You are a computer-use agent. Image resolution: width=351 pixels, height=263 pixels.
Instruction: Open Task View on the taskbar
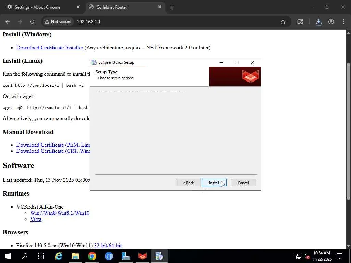[x=41, y=256]
